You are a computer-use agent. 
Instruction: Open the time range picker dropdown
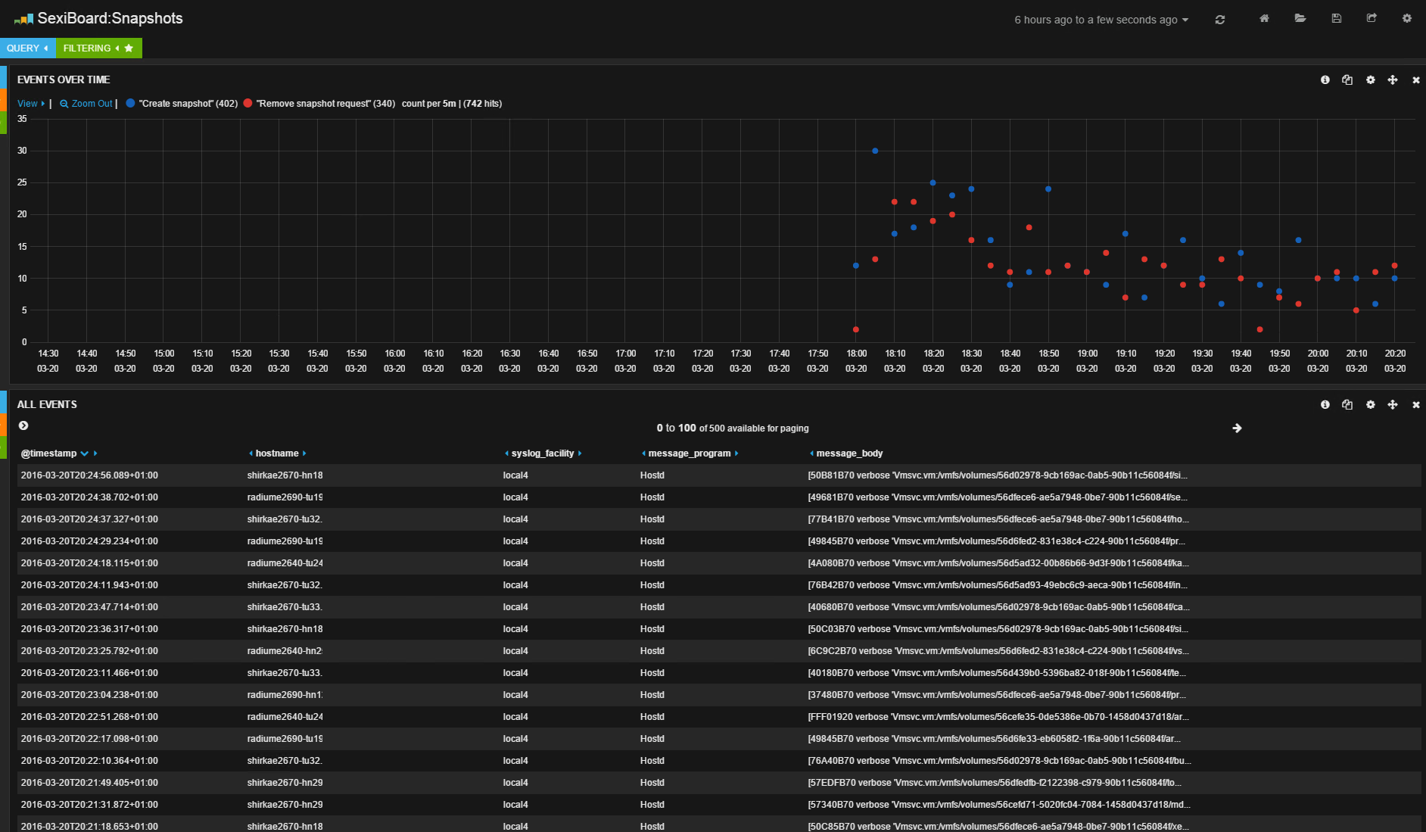(x=1101, y=20)
